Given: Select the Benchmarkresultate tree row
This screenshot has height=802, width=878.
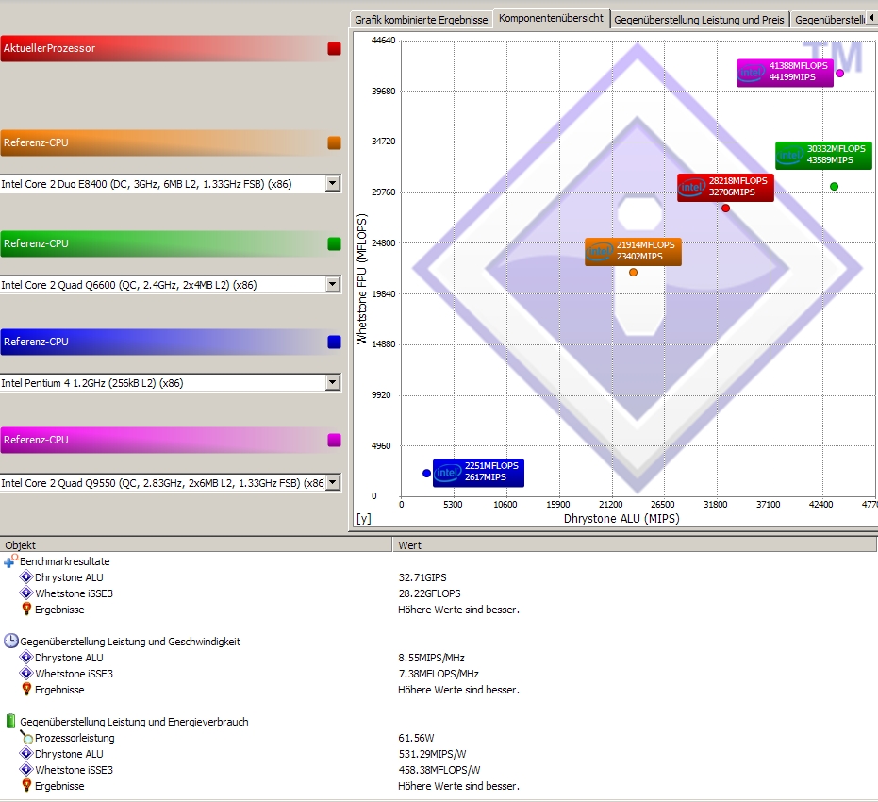Looking at the screenshot, I should tap(64, 561).
